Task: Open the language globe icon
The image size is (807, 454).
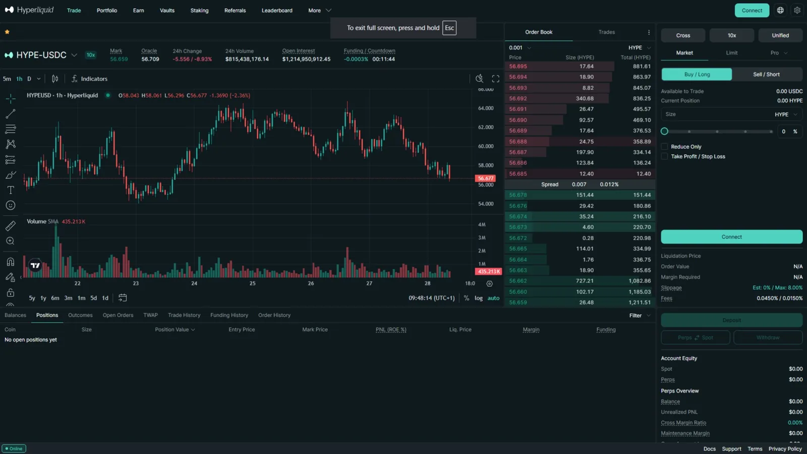Action: tap(780, 10)
